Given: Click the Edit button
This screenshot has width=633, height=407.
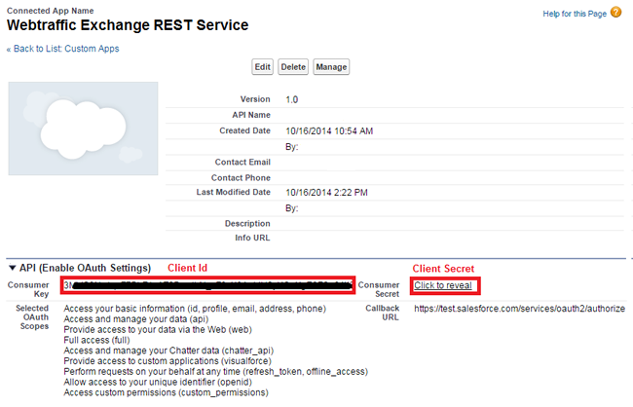Looking at the screenshot, I should pos(262,67).
